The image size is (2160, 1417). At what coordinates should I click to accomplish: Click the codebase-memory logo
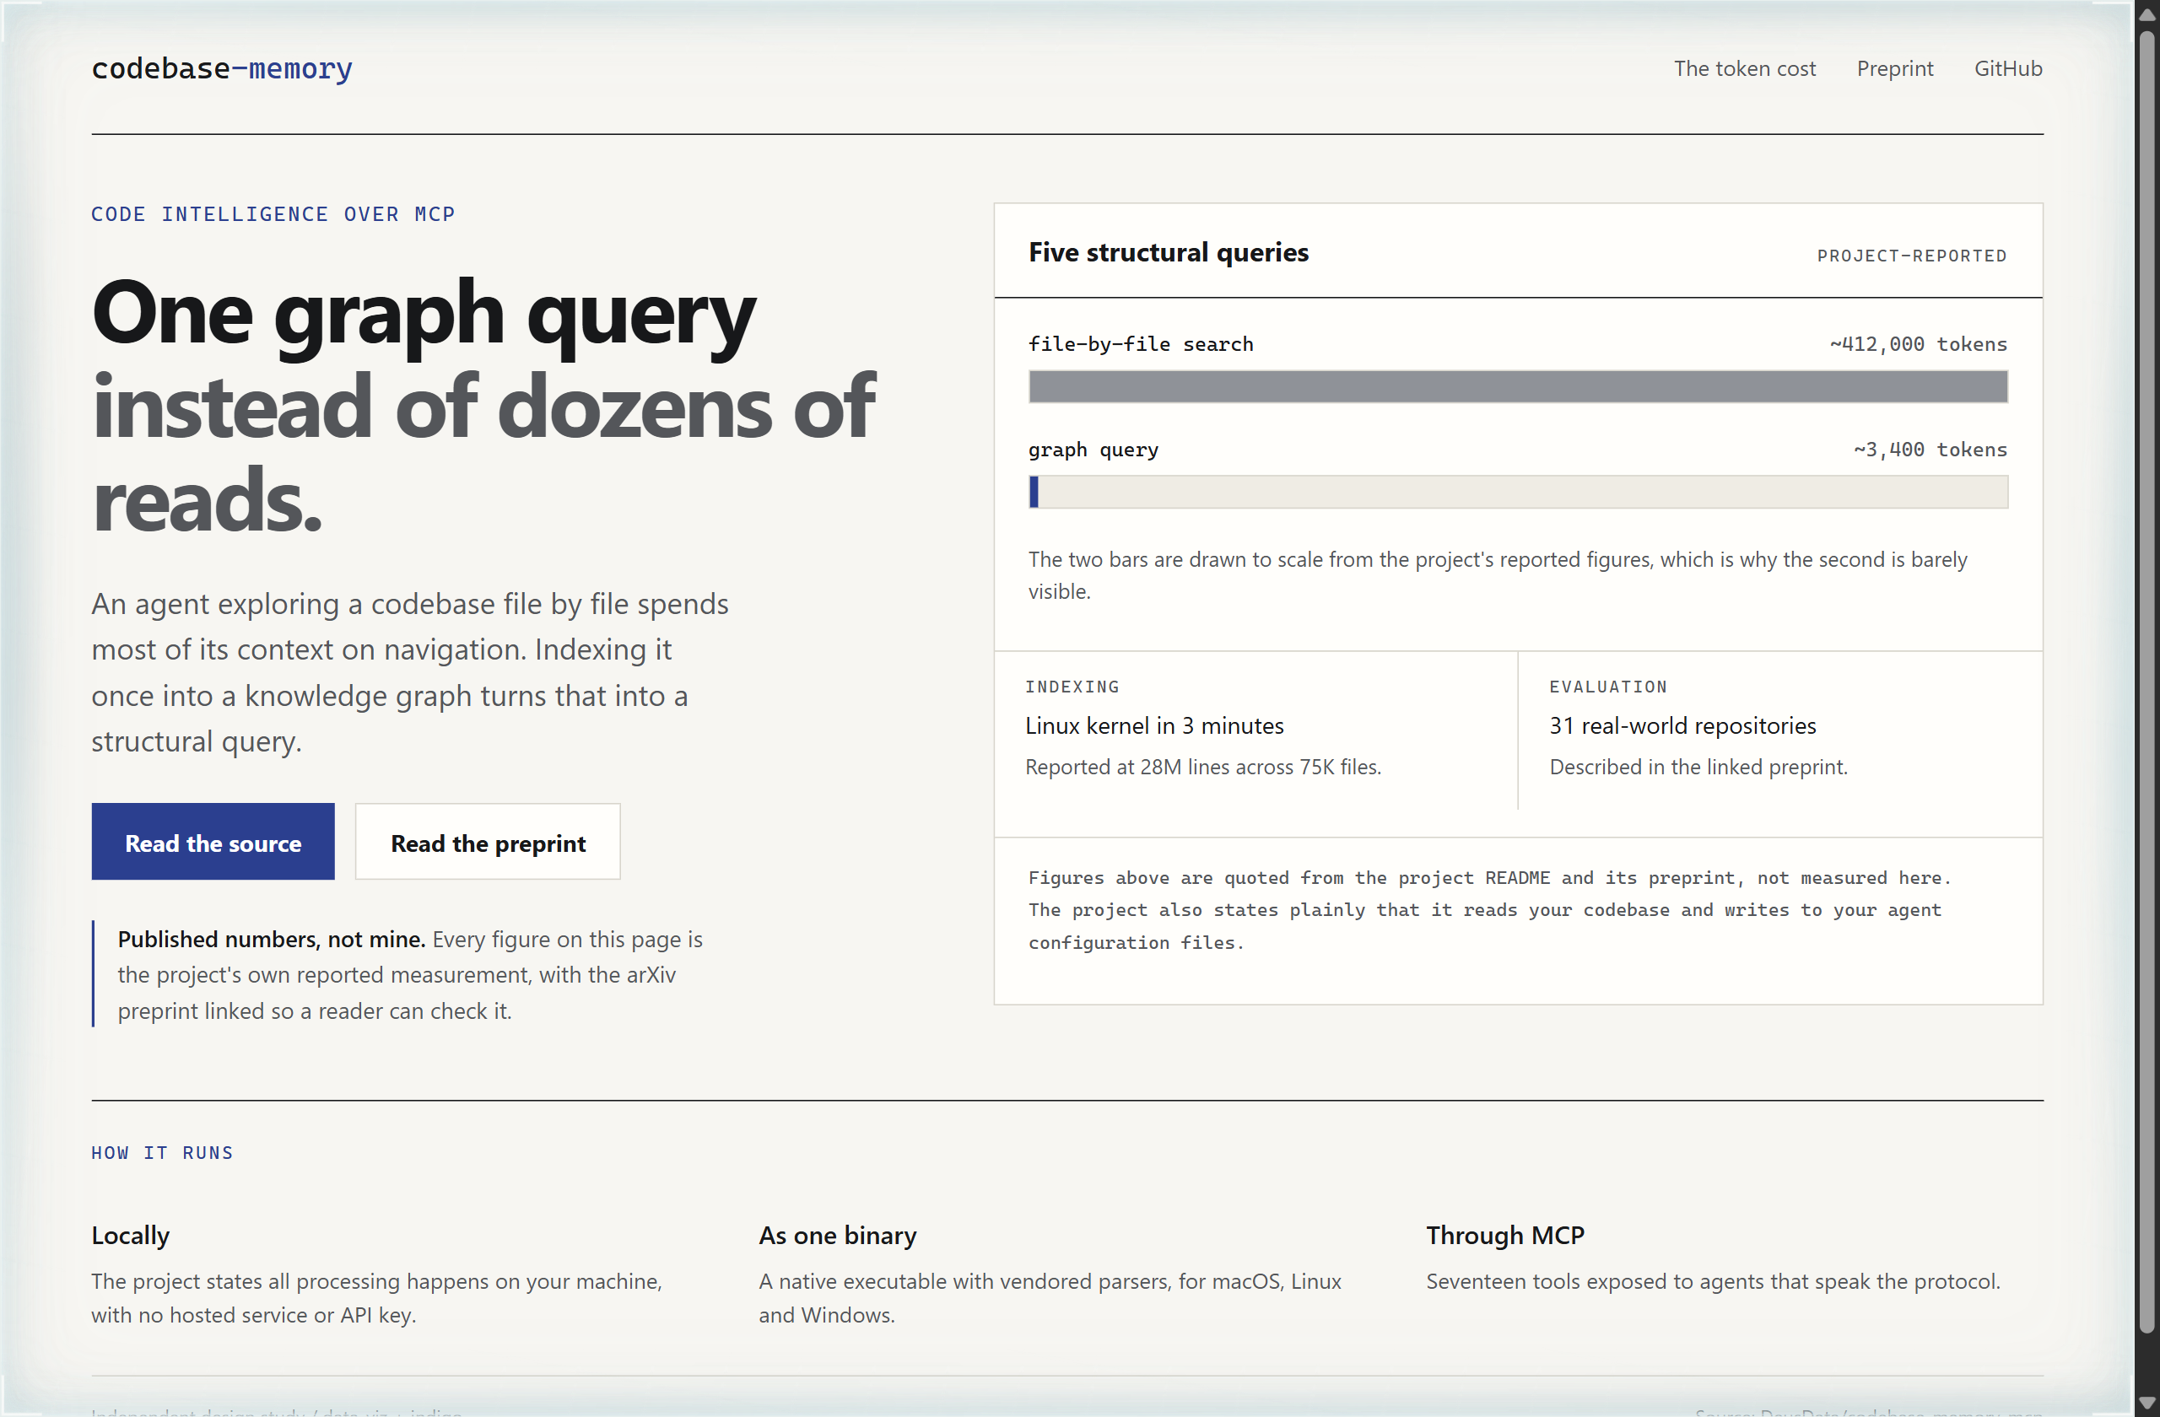point(221,68)
